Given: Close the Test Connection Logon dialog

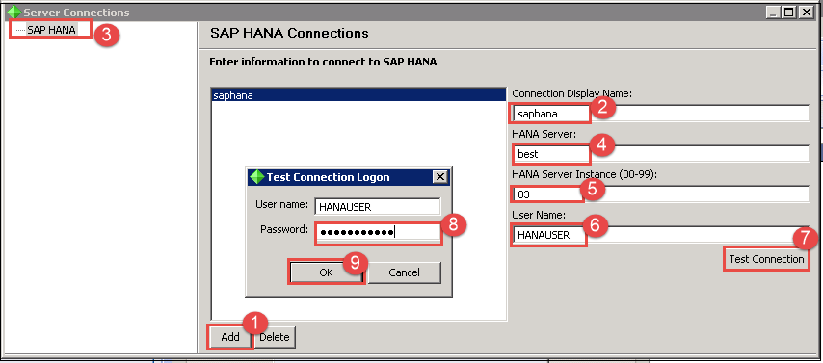Looking at the screenshot, I should pyautogui.click(x=440, y=177).
